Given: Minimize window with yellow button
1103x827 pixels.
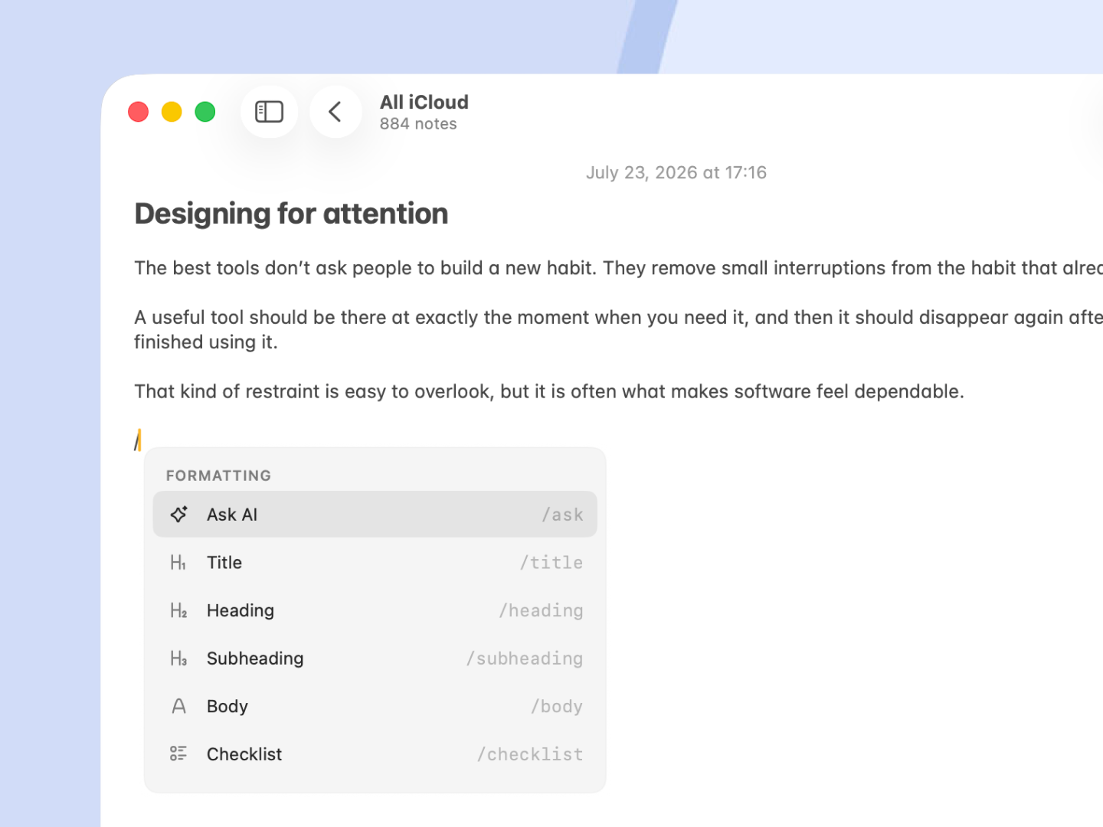Looking at the screenshot, I should [172, 112].
